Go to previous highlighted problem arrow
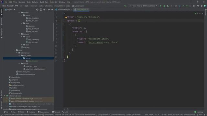Image resolution: width=207 pixels, height=116 pixels. click(x=200, y=14)
